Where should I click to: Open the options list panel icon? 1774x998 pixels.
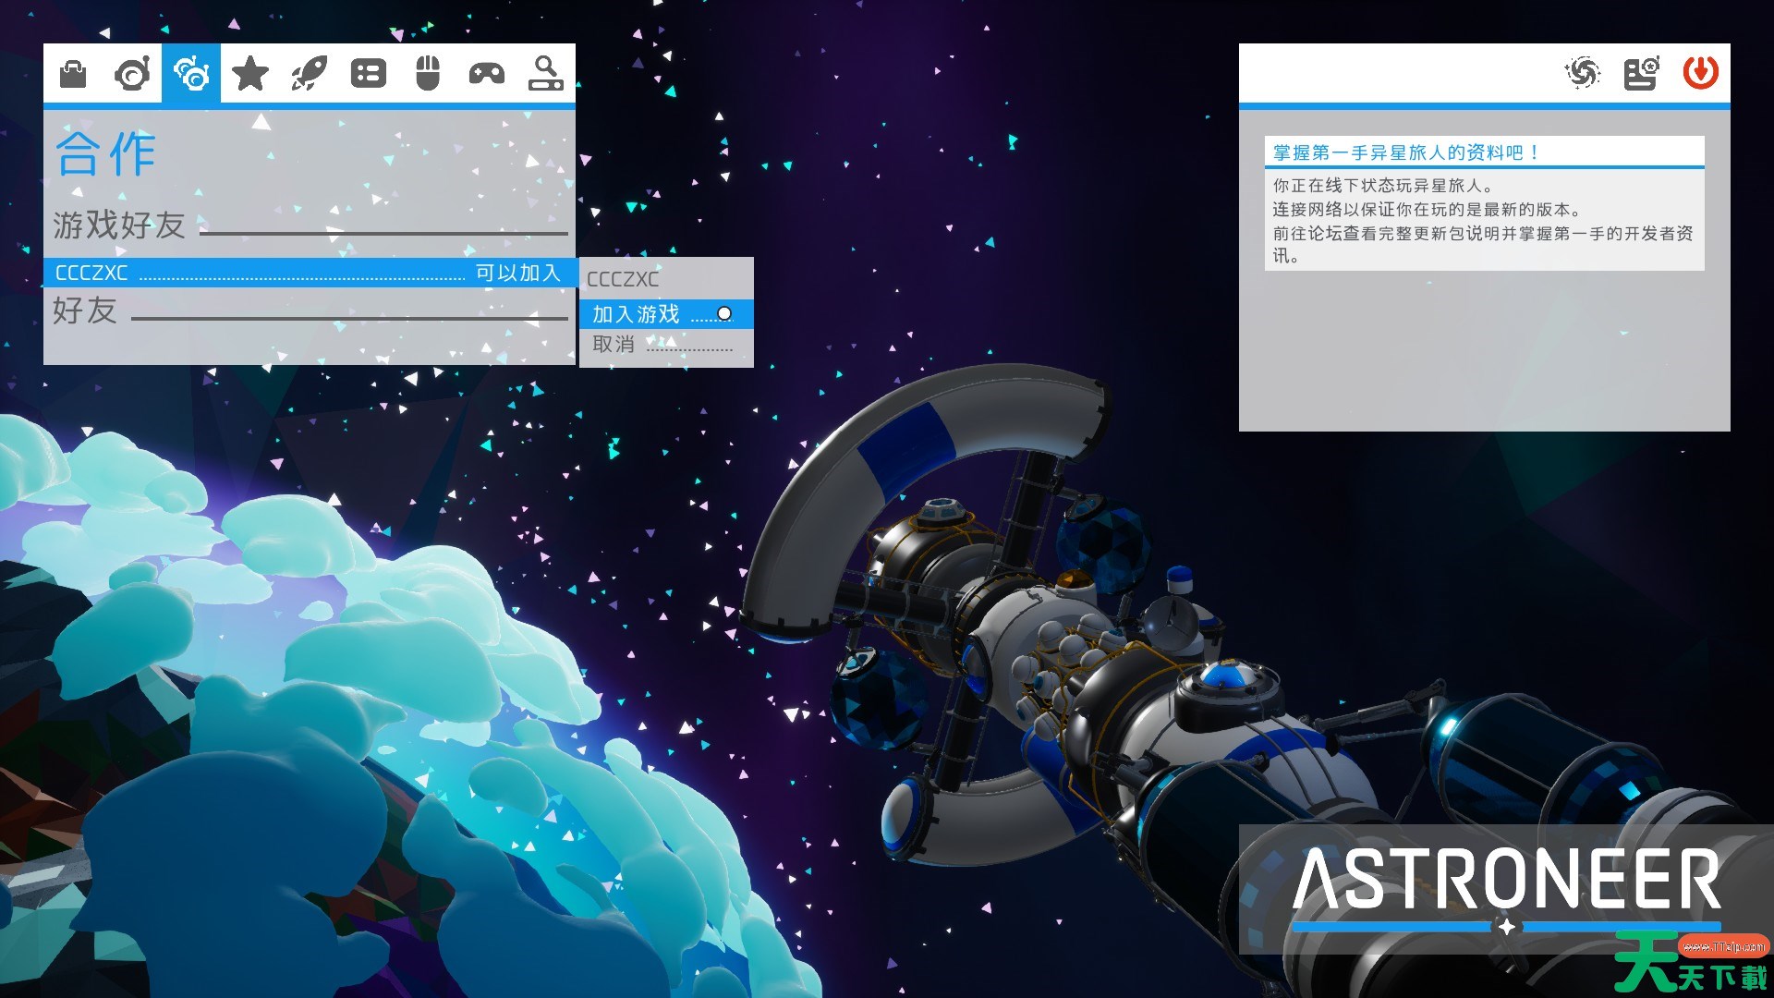[x=369, y=73]
